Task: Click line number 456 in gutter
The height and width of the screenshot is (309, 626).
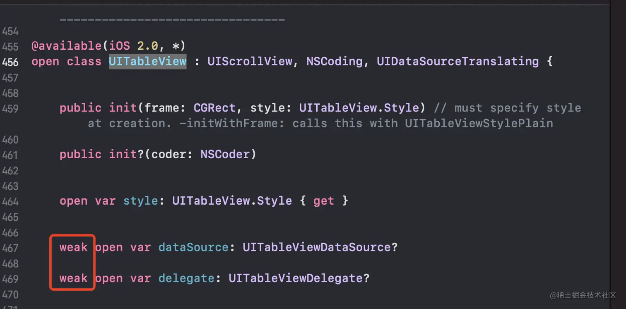Action: pos(10,62)
